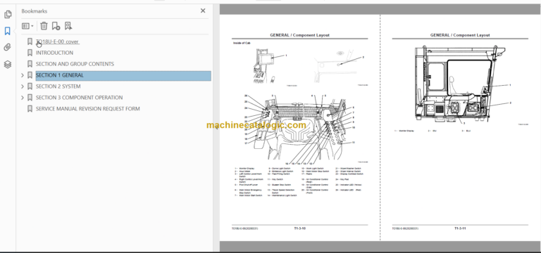Click bookmark icon beside INTRODUCTION
541x253 pixels.
[30, 53]
